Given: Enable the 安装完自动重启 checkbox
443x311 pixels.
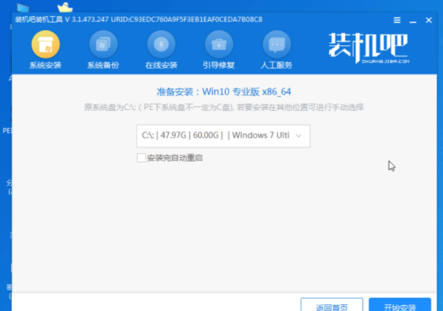Looking at the screenshot, I should point(141,158).
